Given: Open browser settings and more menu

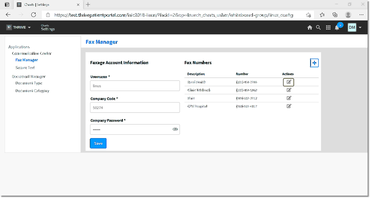Looking at the screenshot, I should click(x=361, y=15).
